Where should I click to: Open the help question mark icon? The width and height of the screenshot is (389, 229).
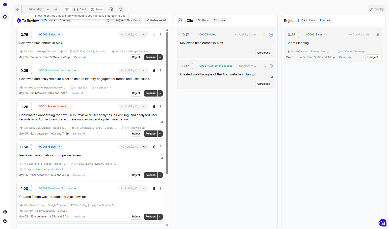click(x=5, y=221)
